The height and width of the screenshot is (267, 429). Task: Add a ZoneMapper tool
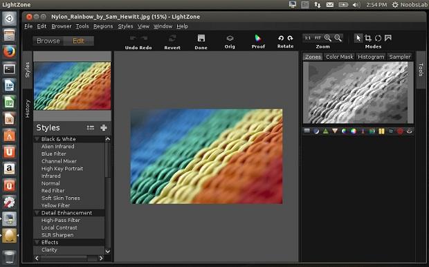click(307, 131)
